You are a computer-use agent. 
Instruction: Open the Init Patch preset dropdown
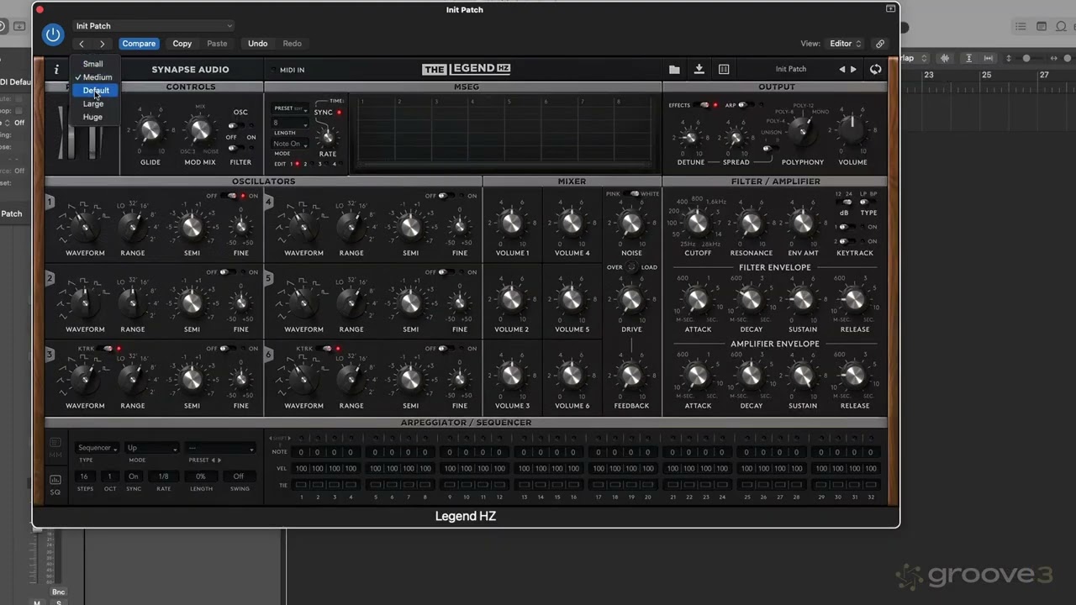click(x=154, y=26)
